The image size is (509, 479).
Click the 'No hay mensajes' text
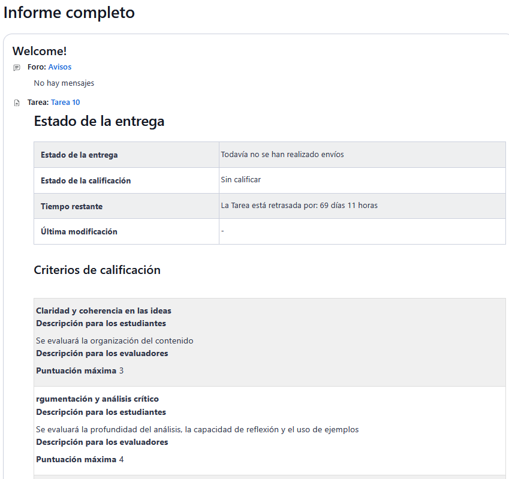pyautogui.click(x=64, y=83)
